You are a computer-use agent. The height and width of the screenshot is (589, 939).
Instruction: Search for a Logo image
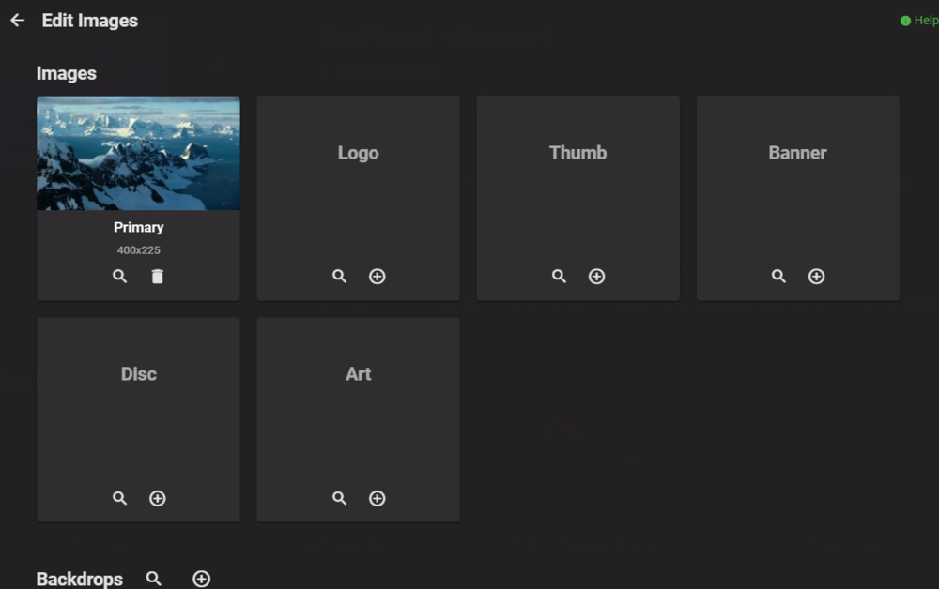pyautogui.click(x=339, y=276)
